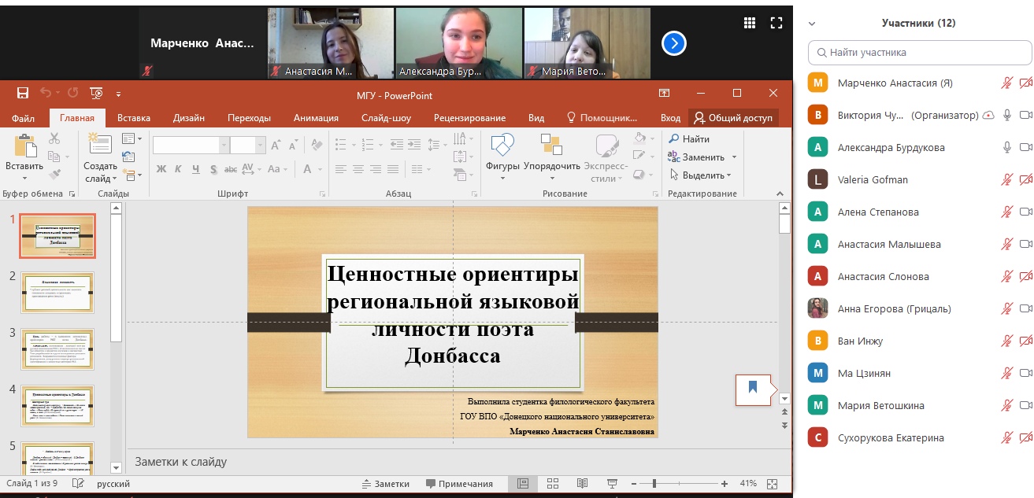The image size is (1034, 498).
Task: Create a new slide with Создать слайд
Action: 100,157
